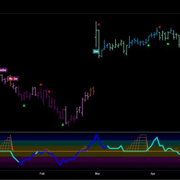Screen dimensions: 180x180
Task: Click the Mar date label on the time axis
Action: coord(97,174)
